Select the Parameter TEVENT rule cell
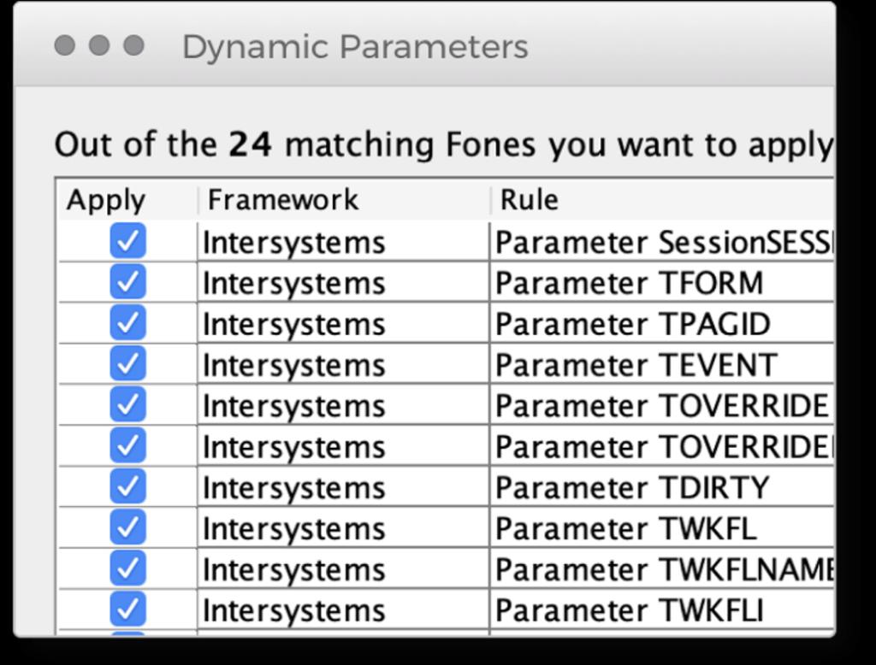 tap(636, 365)
